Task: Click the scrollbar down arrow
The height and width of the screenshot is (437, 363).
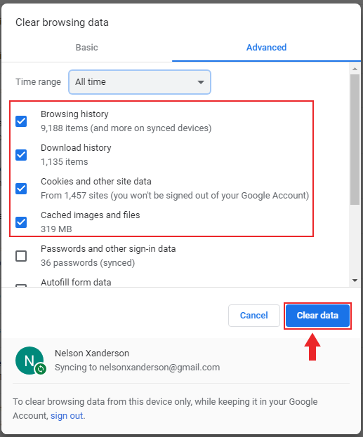Action: [355, 281]
